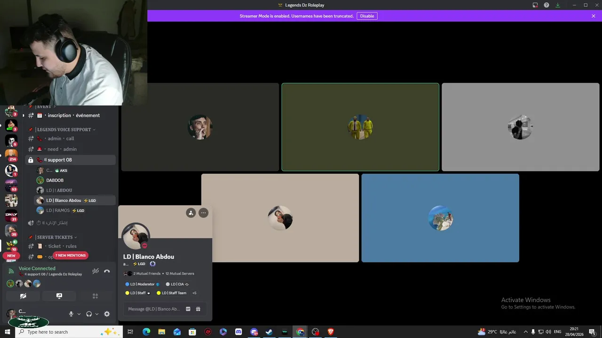Image resolution: width=602 pixels, height=338 pixels.
Task: Click the Blanco Abdou profile avatar in popup
Action: point(136,237)
